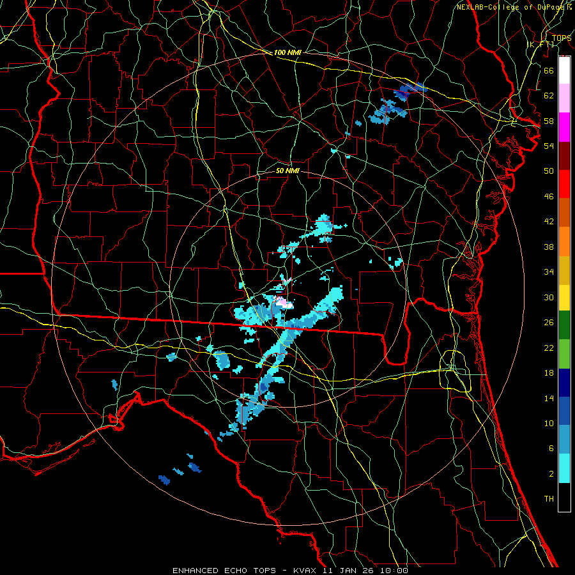Select the "50" legend label
Image resolution: width=575 pixels, height=575 pixels.
(549, 171)
